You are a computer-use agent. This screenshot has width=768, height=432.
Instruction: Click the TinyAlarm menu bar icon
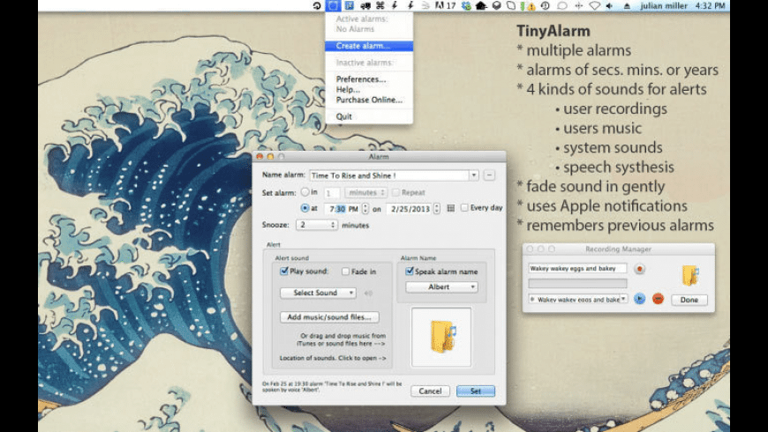coord(333,6)
